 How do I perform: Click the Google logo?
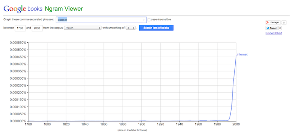coord(15,9)
